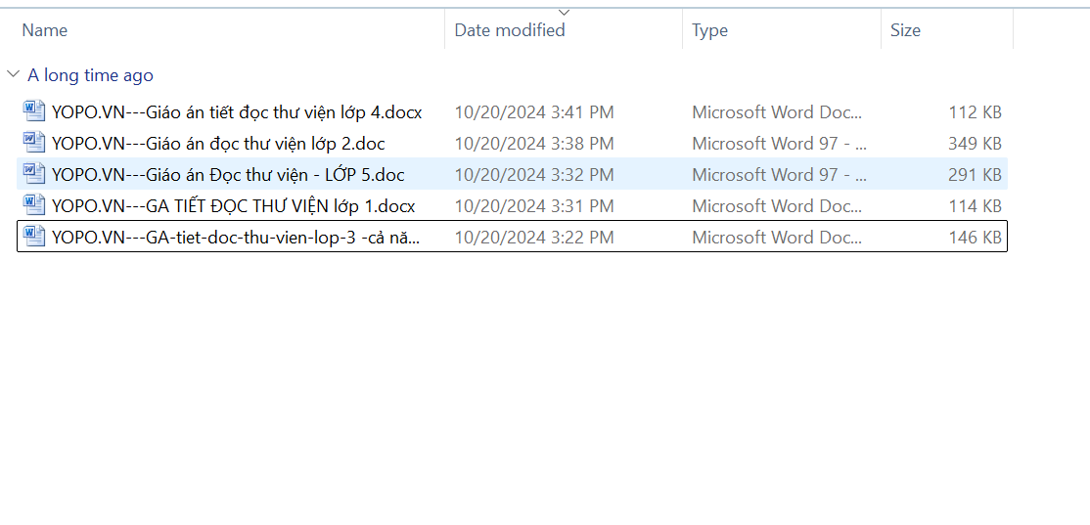Click the Word icon beside the lớp 2.doc file
The width and height of the screenshot is (1090, 525).
[34, 143]
